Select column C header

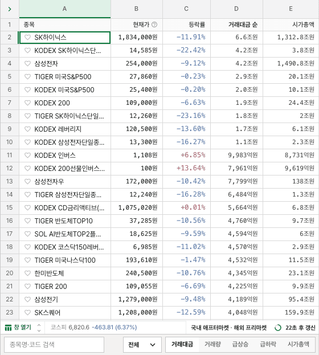tap(186, 9)
